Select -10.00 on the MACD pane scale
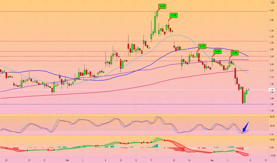This screenshot has width=277, height=163. [273, 156]
